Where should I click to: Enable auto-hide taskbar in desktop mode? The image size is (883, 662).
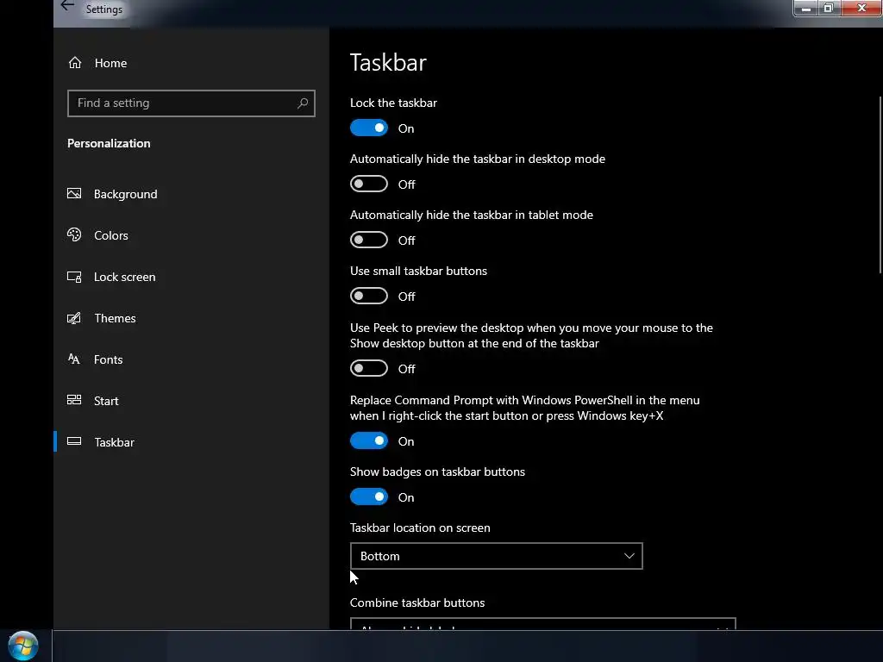pos(369,184)
